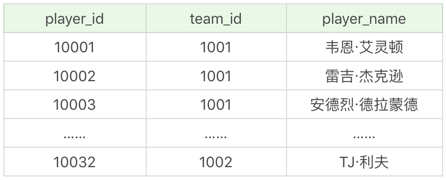Click the player name 雷吉·杰克逊
Viewport: 446px width, 180px height.
tap(364, 76)
